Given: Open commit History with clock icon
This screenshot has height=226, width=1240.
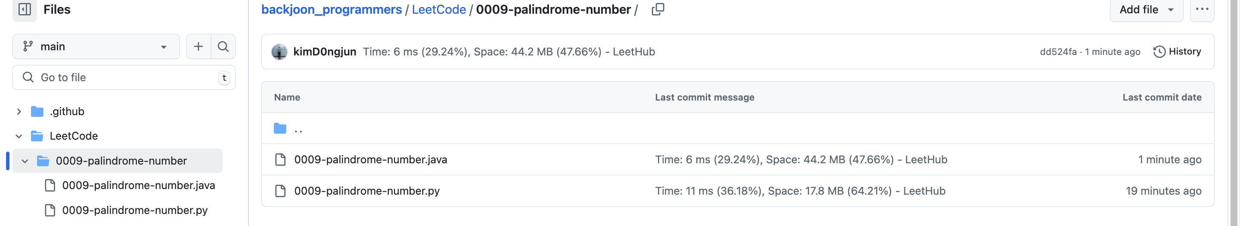Looking at the screenshot, I should click(1177, 52).
